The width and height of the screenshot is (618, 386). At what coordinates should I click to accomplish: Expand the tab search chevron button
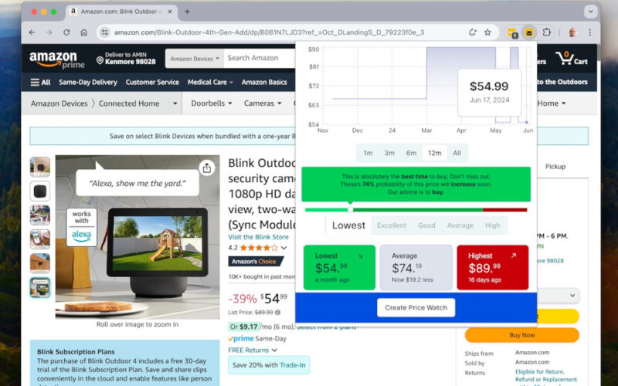tap(590, 12)
